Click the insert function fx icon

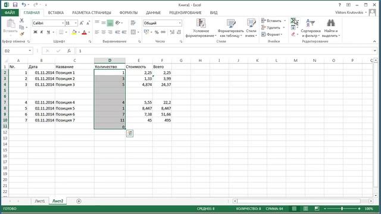click(x=69, y=51)
